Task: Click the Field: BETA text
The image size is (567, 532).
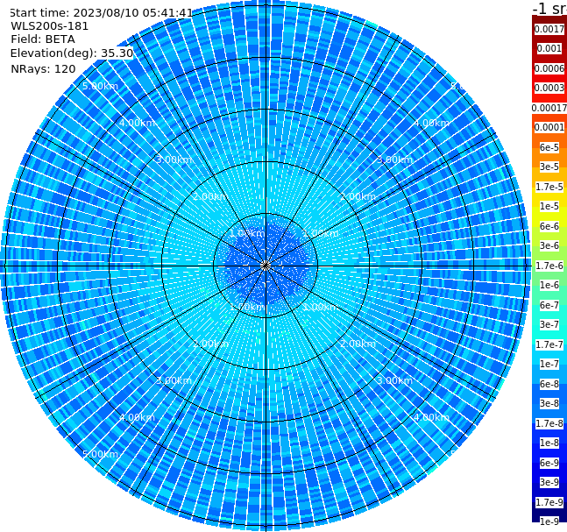Action: coord(43,39)
